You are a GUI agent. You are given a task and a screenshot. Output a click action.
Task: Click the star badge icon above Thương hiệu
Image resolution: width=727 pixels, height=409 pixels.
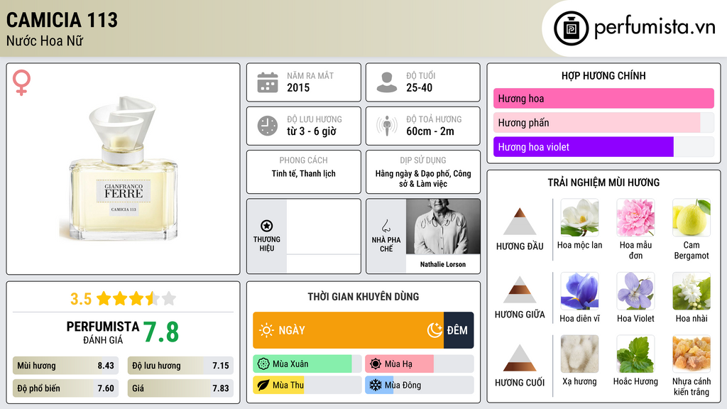click(x=267, y=226)
